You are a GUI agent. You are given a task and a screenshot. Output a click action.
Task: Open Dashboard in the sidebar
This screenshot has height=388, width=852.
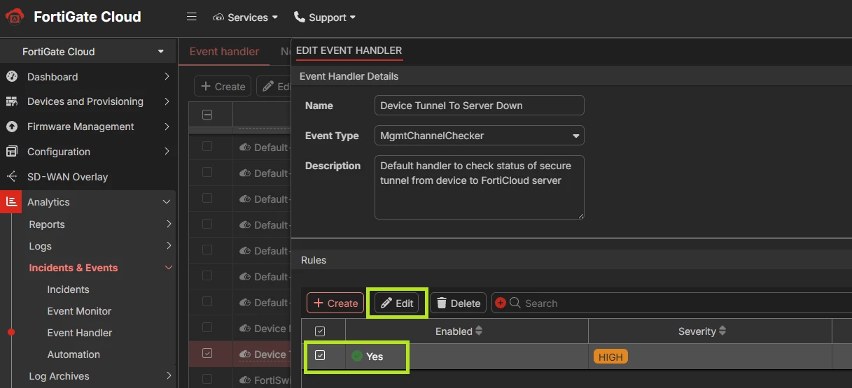click(53, 77)
